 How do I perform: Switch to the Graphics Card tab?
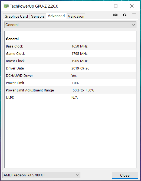pos(16,16)
